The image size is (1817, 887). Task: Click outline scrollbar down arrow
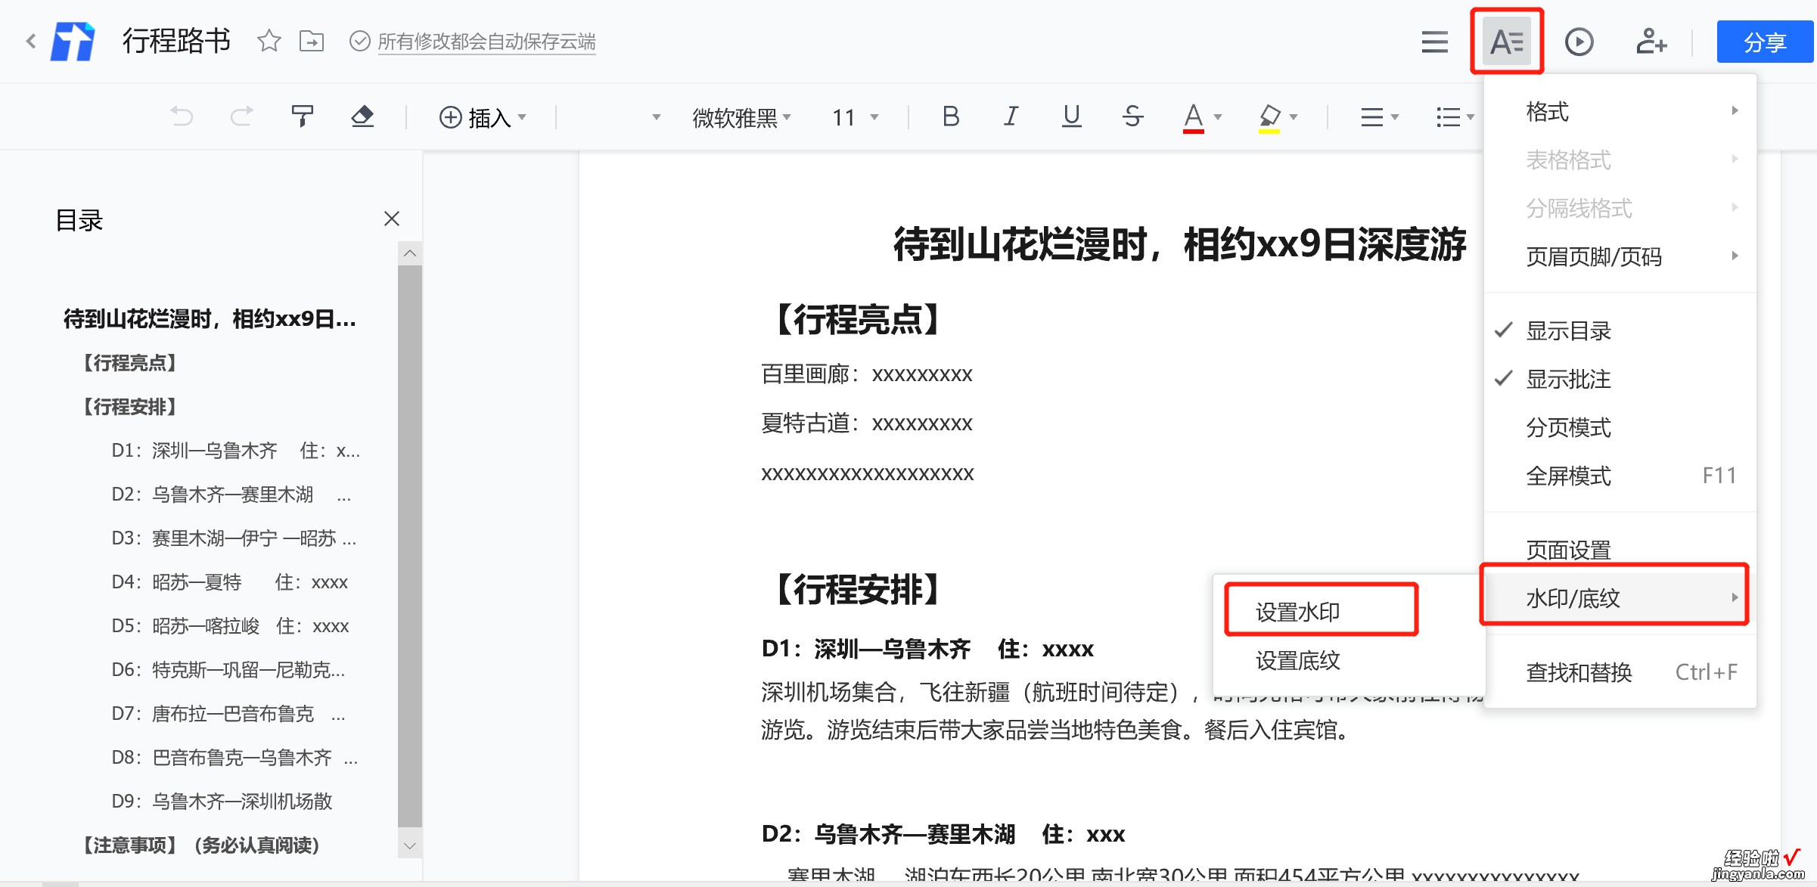[x=410, y=846]
